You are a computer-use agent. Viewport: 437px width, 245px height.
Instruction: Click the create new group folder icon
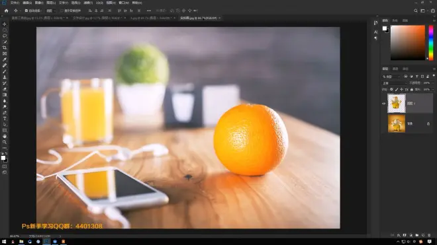[416, 235]
